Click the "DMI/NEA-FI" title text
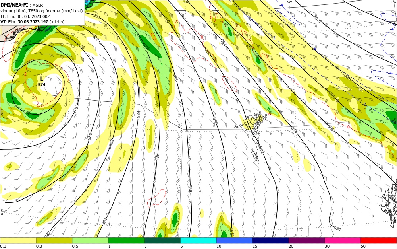Image resolution: width=397 pixels, height=249 pixels. pos(14,4)
